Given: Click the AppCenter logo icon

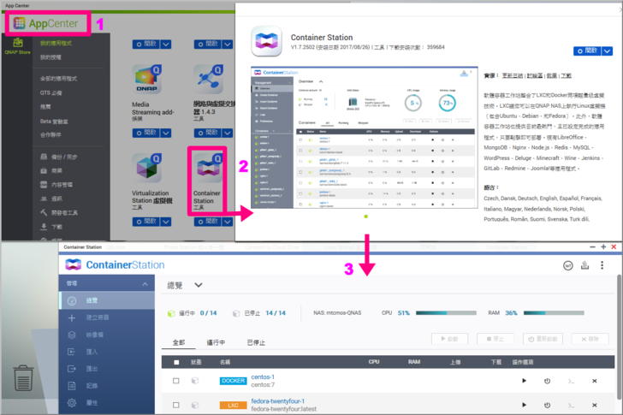Looking at the screenshot, I should pyautogui.click(x=20, y=23).
